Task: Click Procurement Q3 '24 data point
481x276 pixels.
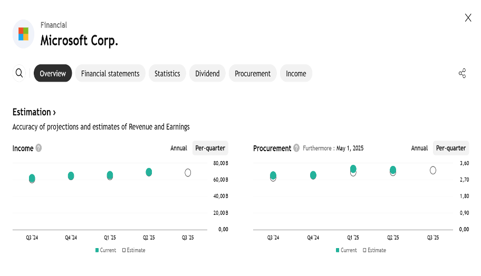Action: (273, 175)
